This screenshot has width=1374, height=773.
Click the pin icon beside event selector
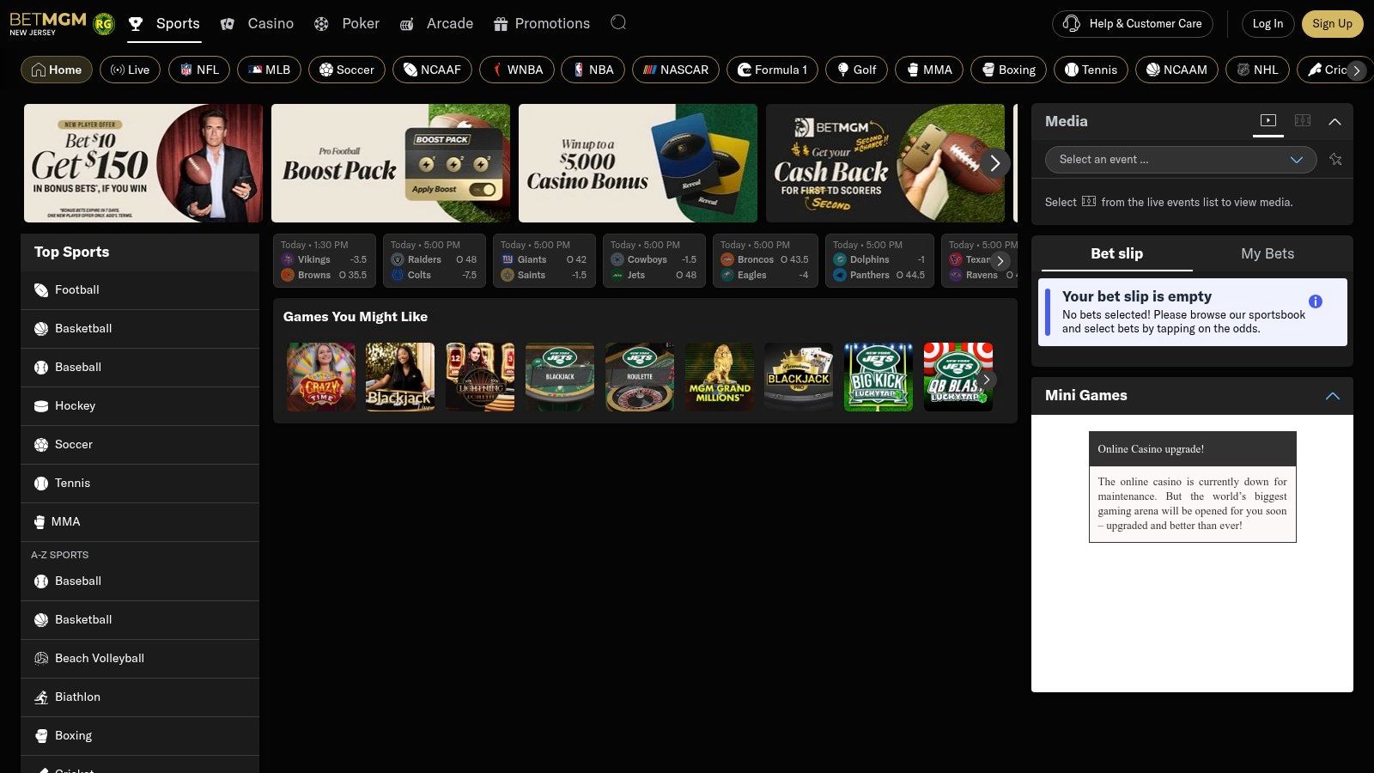(x=1335, y=160)
